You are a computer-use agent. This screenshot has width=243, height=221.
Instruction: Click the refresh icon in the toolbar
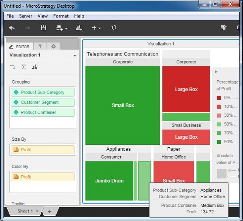pos(114,28)
